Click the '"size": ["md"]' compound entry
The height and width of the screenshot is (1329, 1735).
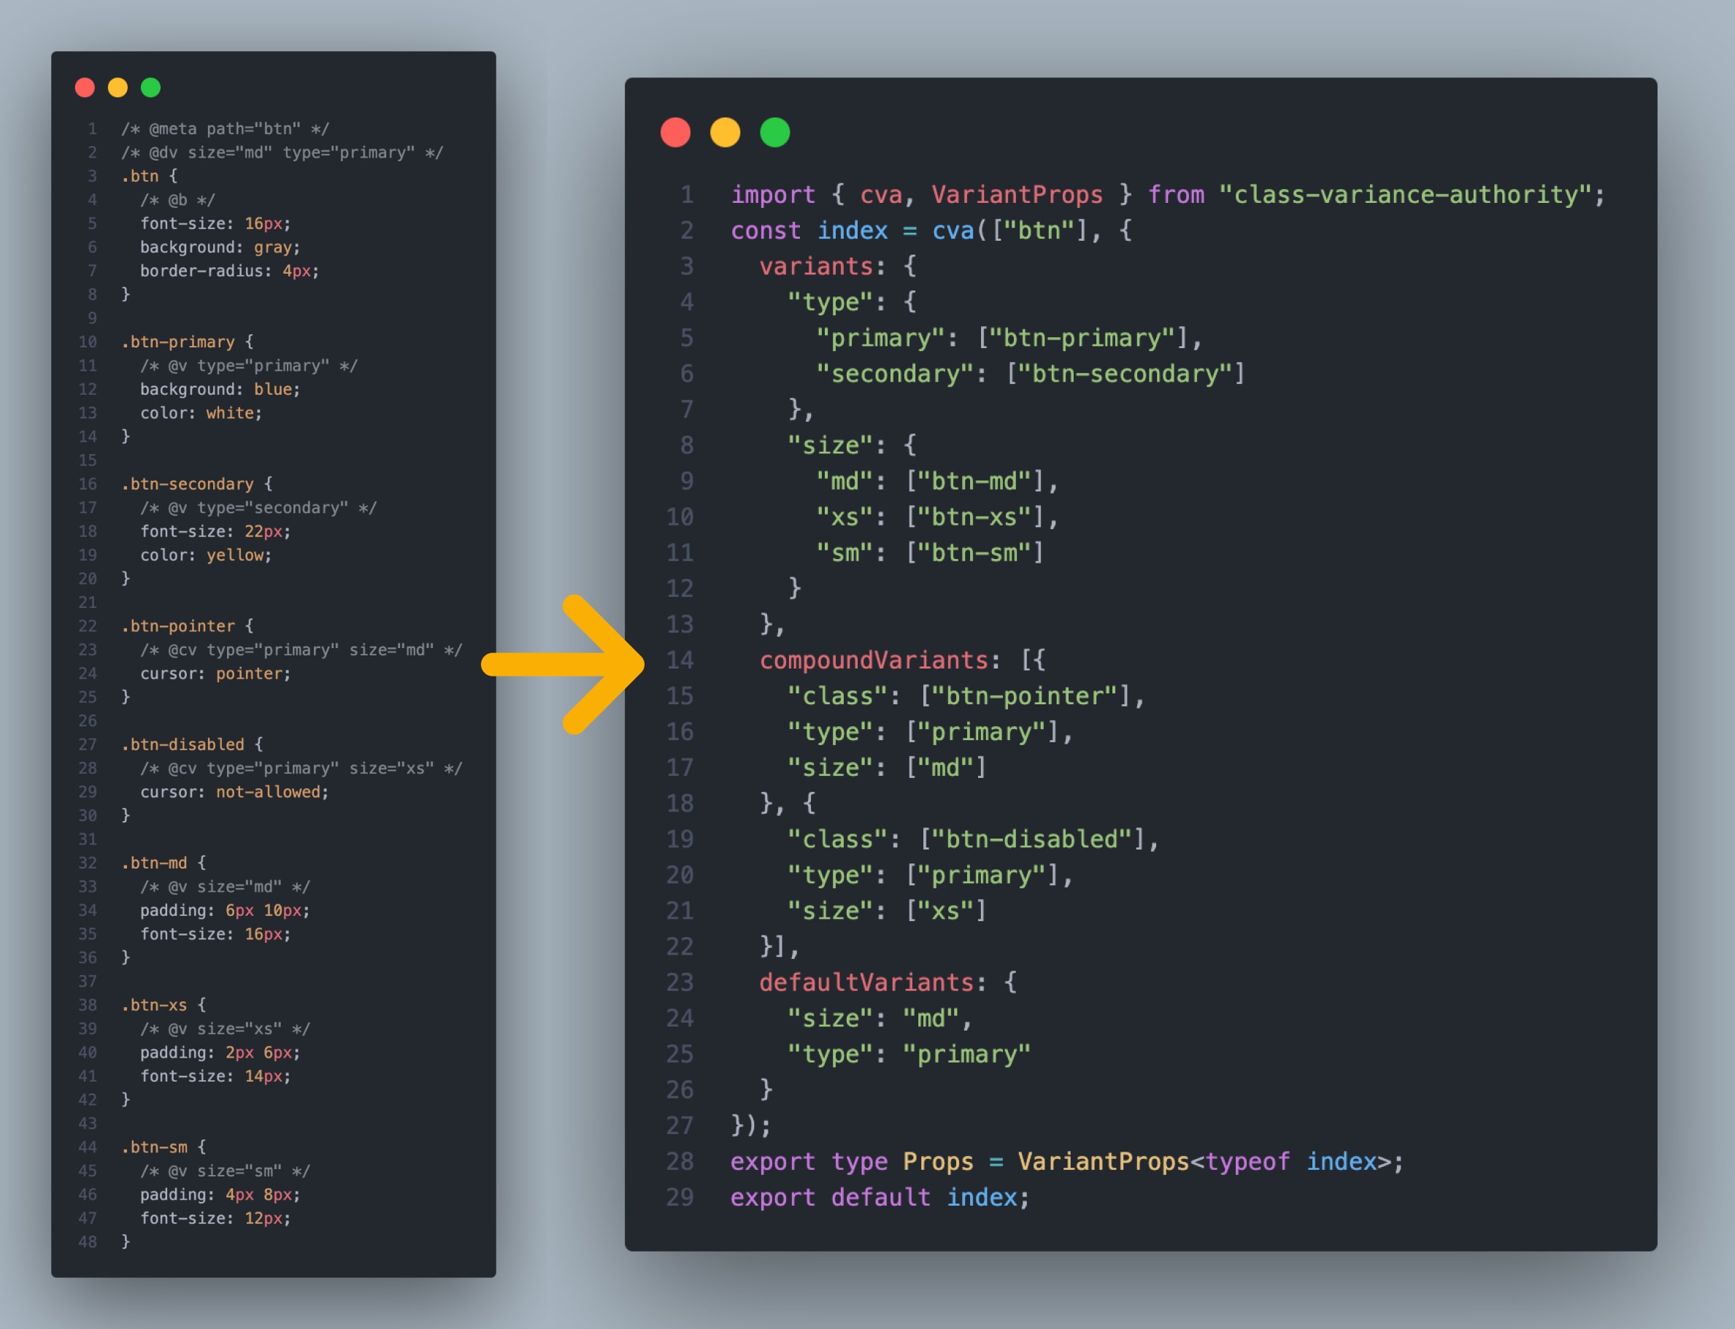pyautogui.click(x=888, y=767)
